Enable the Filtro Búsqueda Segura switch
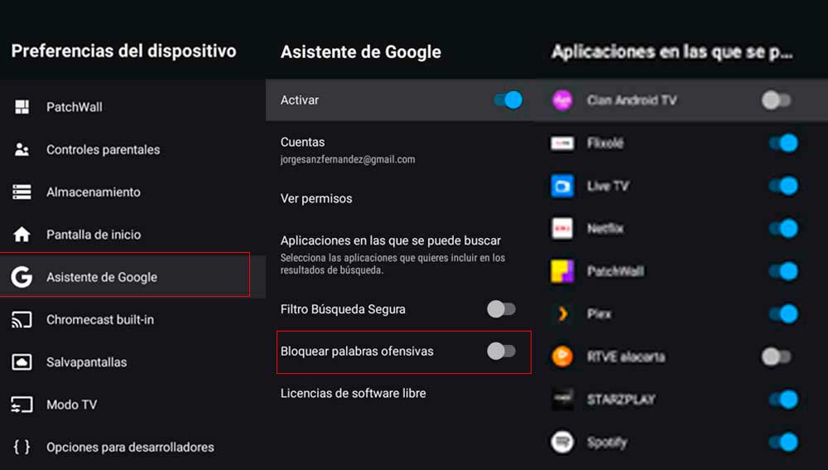Screen dimensions: 828x470 click(x=501, y=309)
